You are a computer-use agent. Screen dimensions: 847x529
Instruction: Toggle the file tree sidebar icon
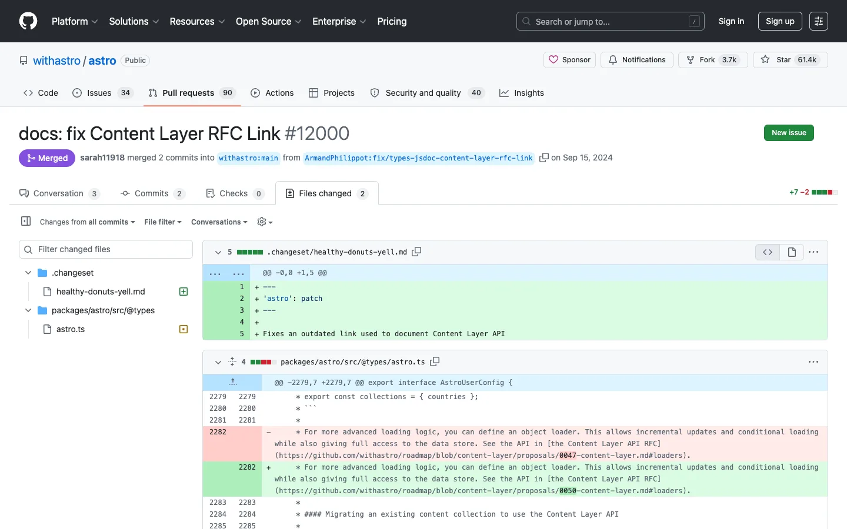coord(26,222)
